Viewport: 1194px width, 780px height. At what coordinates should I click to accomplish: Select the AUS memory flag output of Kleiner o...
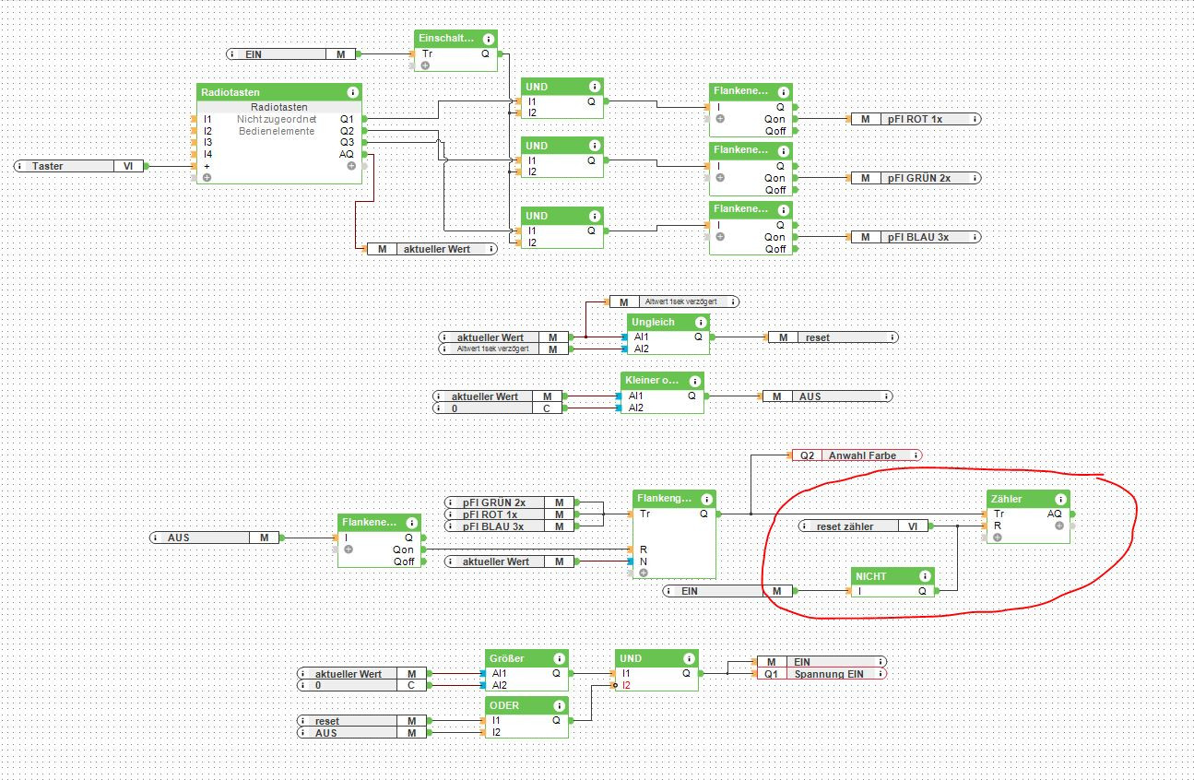(x=827, y=396)
